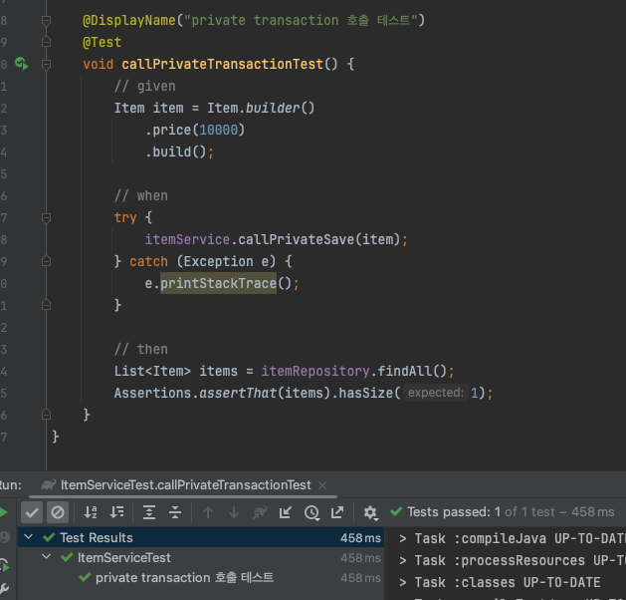Collapse the ItemServiceTest tree node
Screen dimensions: 626x600
point(47,557)
